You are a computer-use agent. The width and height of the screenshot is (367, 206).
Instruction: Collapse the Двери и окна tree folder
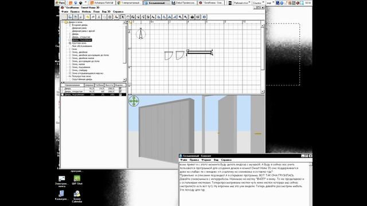(x=63, y=22)
